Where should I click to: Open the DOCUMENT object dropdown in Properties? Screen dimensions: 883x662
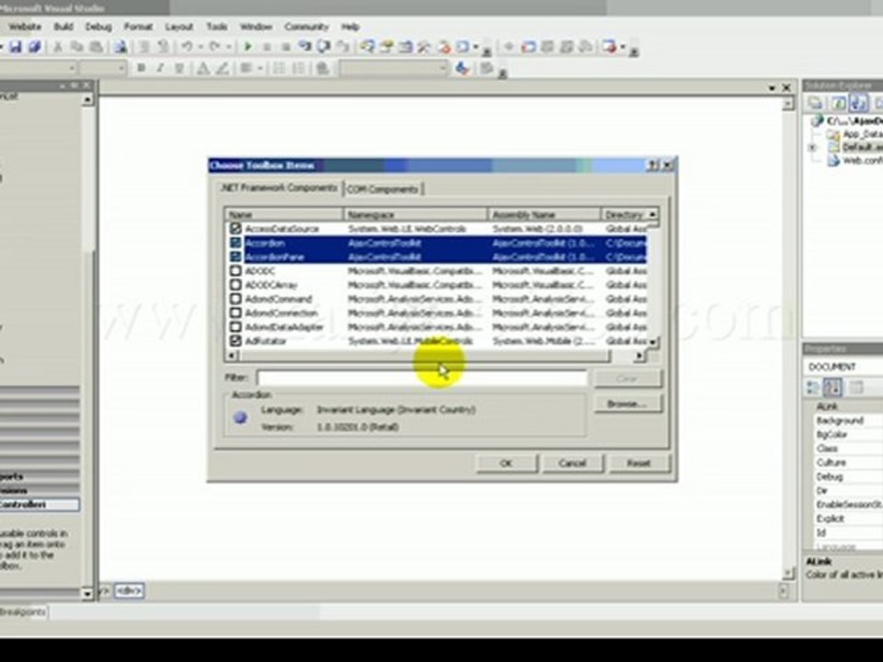(x=843, y=367)
